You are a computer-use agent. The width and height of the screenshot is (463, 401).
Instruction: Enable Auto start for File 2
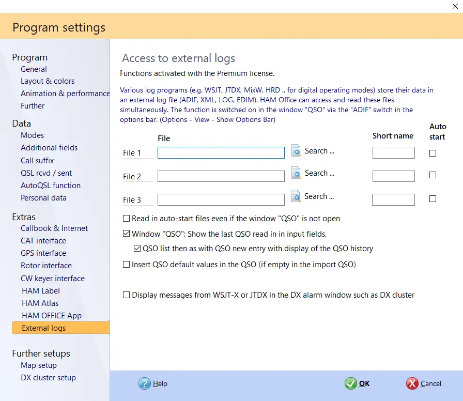point(433,175)
